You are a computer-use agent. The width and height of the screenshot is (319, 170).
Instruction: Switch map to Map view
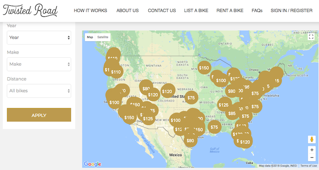pos(90,37)
